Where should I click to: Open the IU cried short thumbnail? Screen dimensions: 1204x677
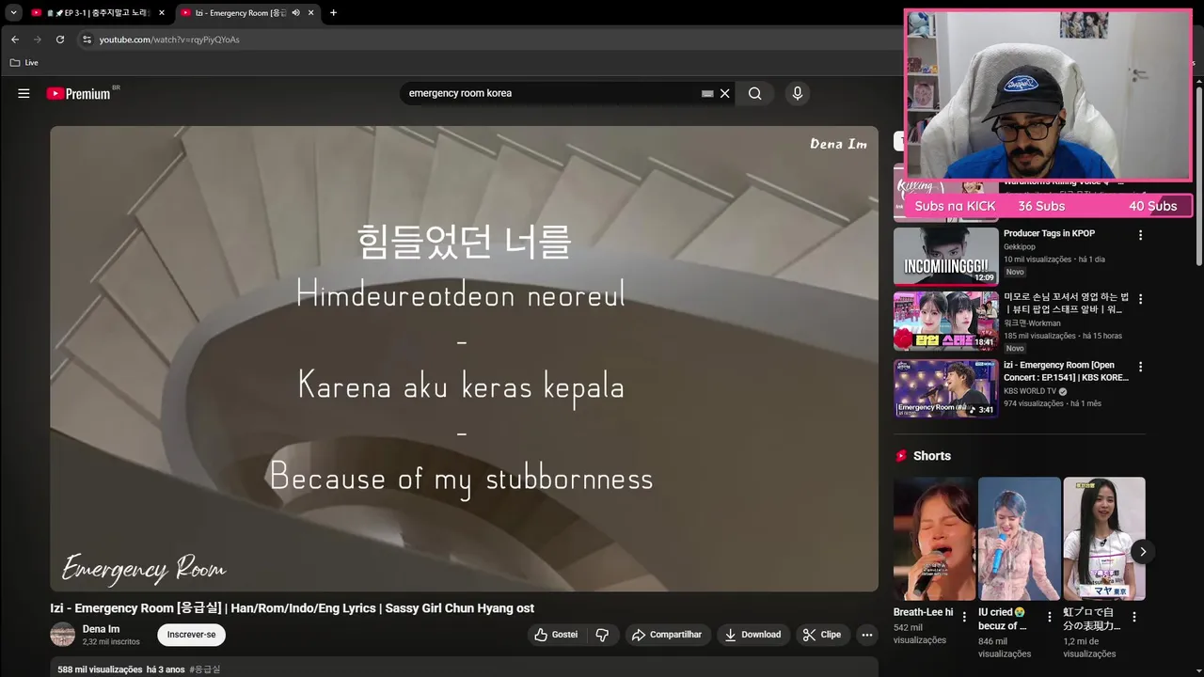(1019, 539)
